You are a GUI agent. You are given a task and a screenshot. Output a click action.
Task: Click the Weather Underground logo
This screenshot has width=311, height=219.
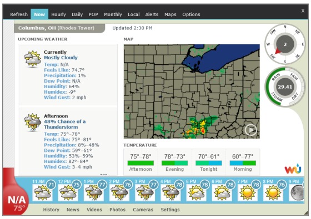click(x=293, y=169)
